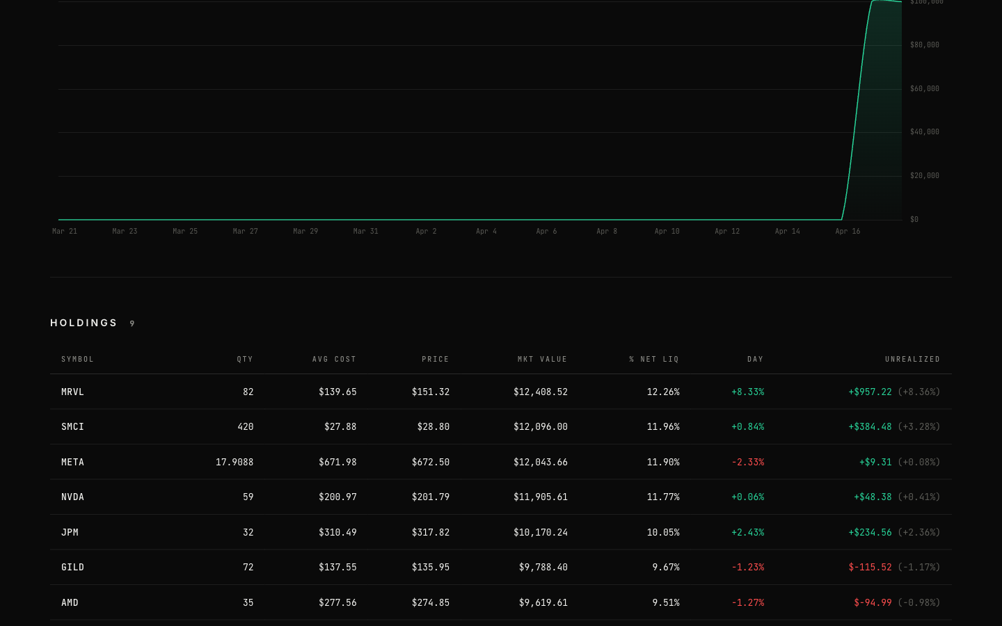1002x626 pixels.
Task: Select the META symbol
Action: tap(72, 462)
